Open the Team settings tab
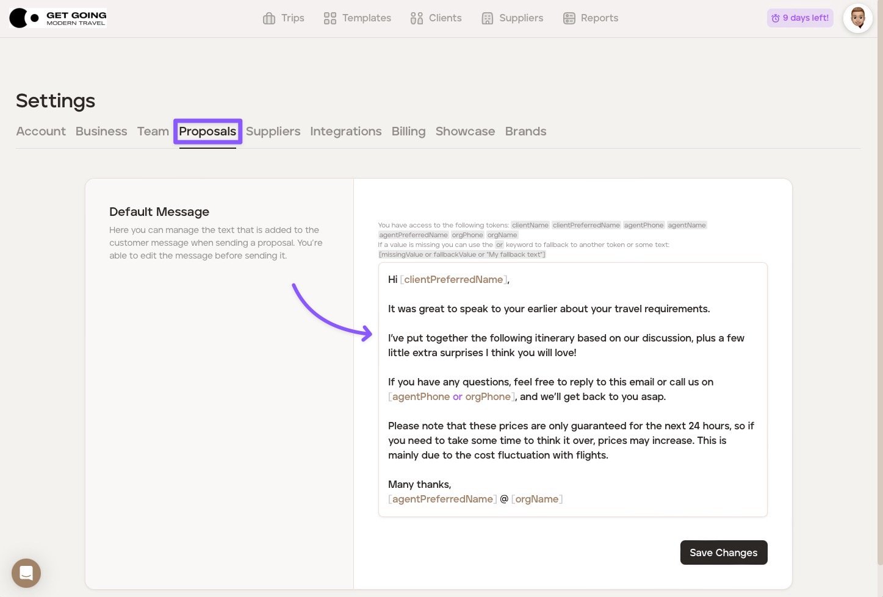Viewport: 883px width, 597px height. point(153,131)
